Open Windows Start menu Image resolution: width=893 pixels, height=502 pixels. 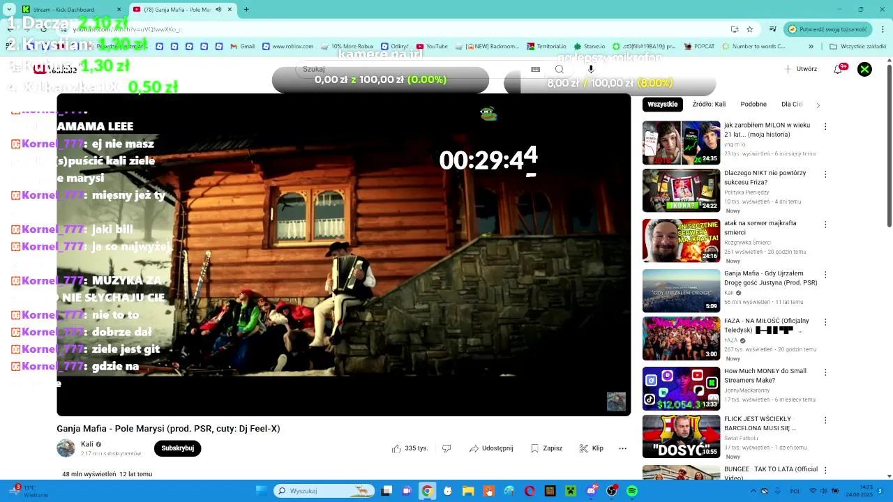(261, 491)
